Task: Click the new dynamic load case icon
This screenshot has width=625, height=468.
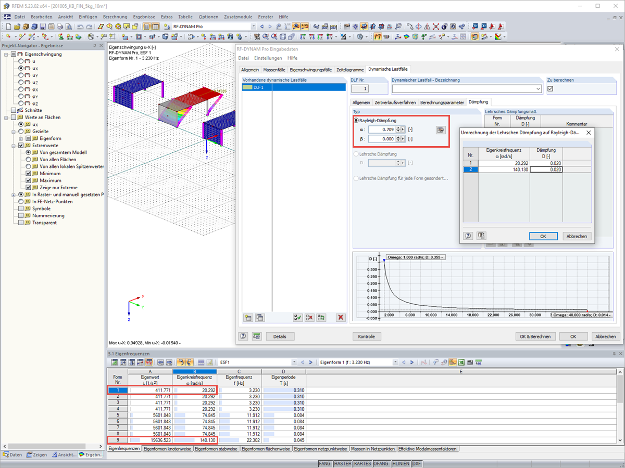Action: tap(248, 317)
